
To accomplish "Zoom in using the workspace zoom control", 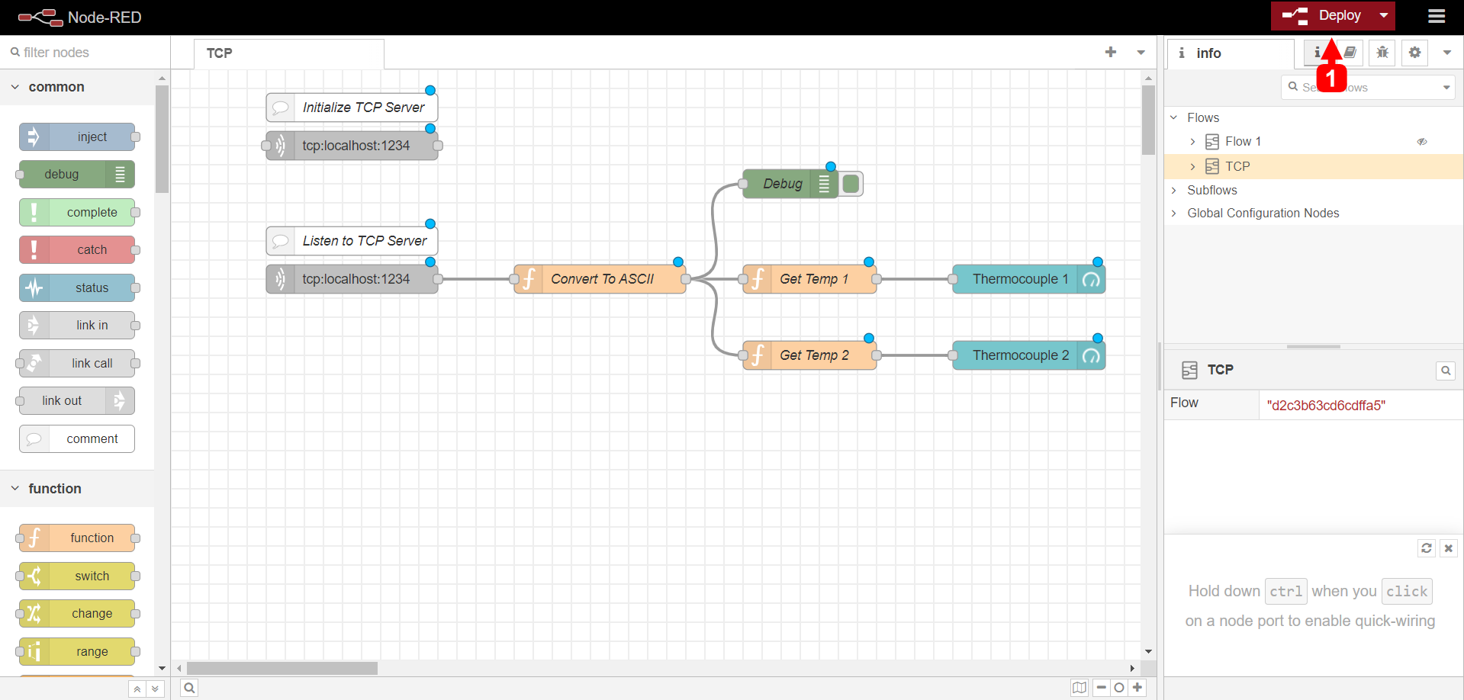I will (x=1137, y=687).
